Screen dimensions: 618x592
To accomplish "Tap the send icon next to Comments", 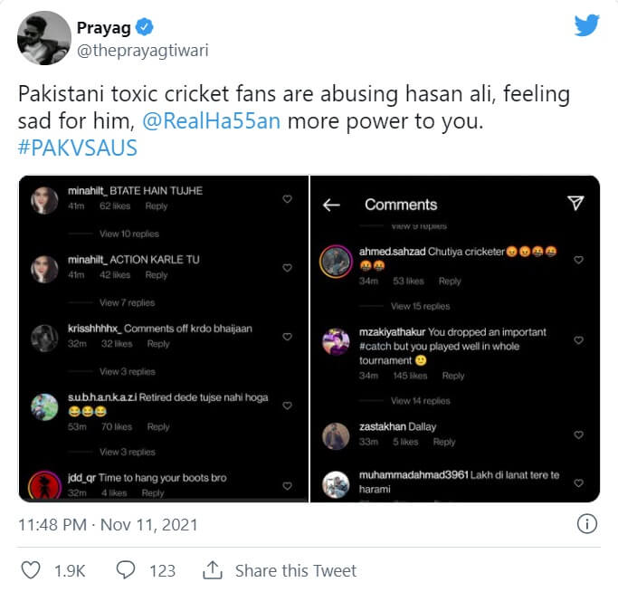I will 575,204.
